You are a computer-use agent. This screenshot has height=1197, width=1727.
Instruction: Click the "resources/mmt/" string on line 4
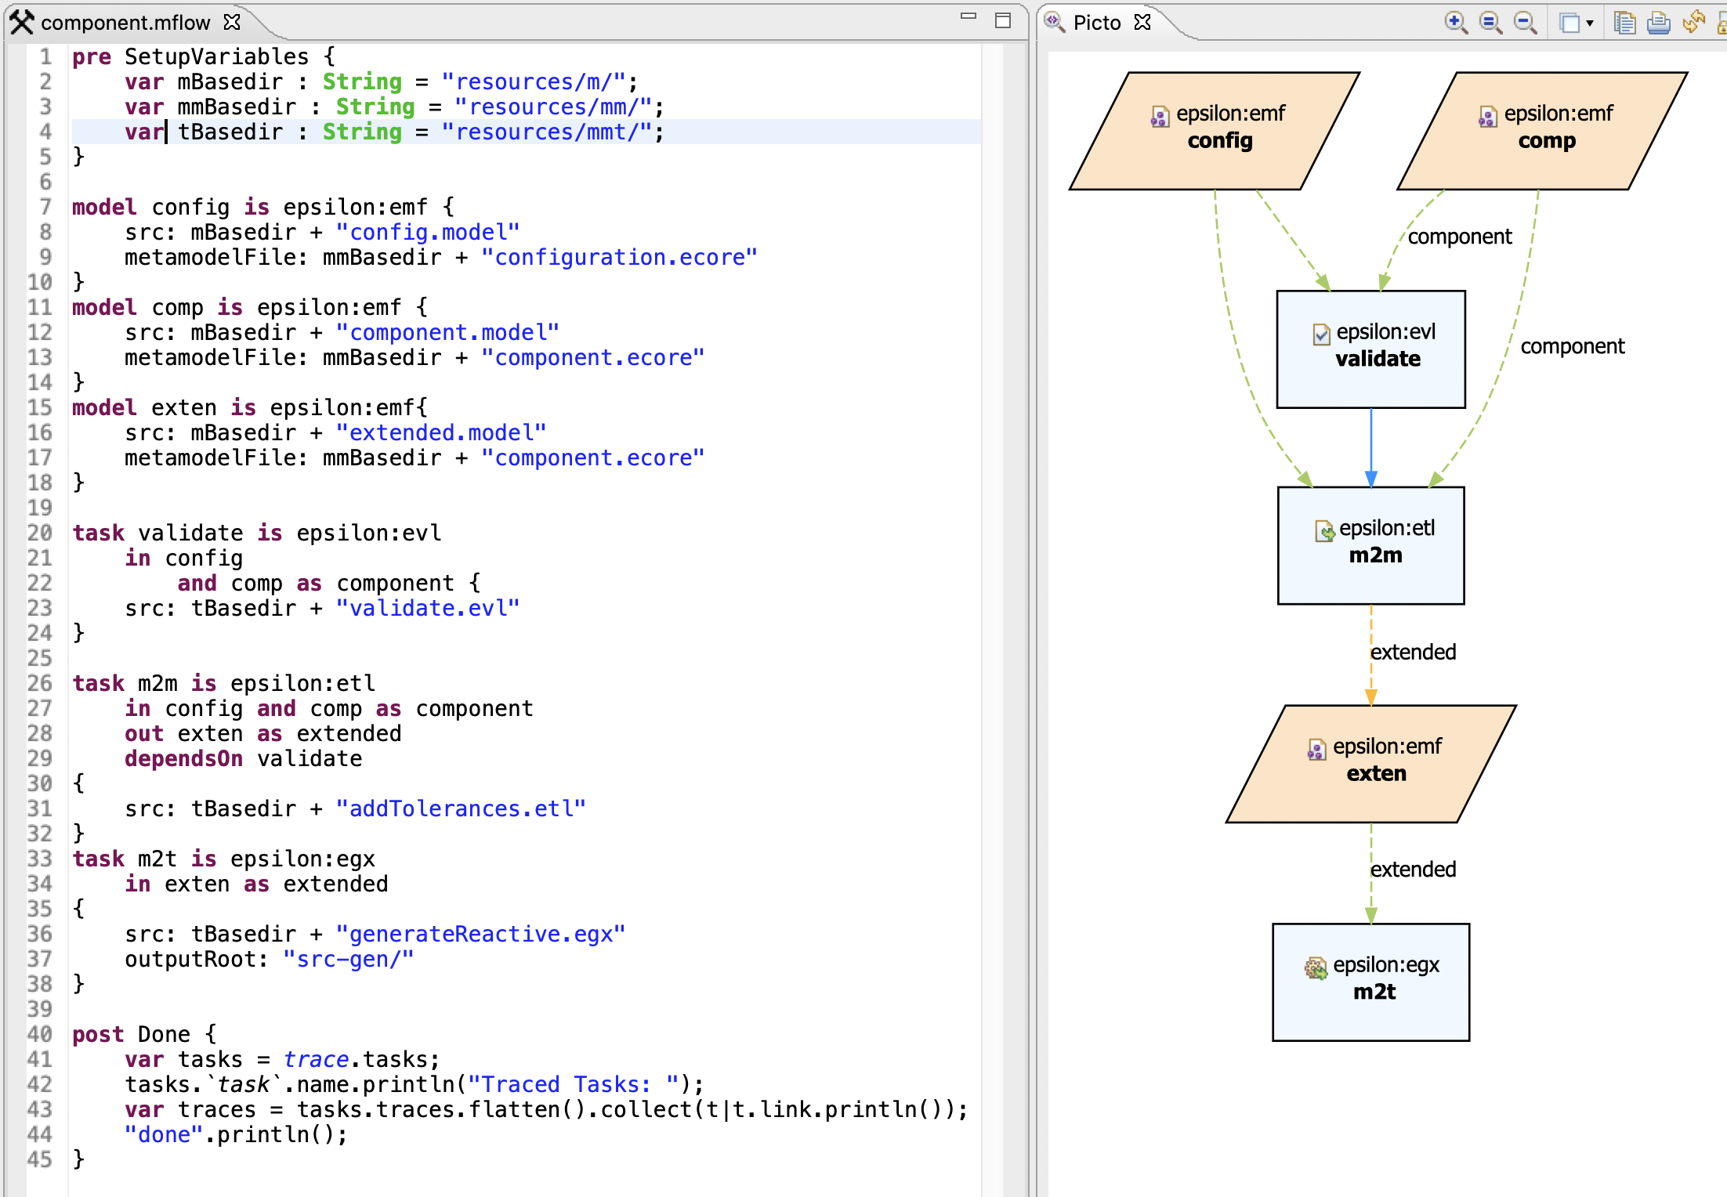coord(546,132)
